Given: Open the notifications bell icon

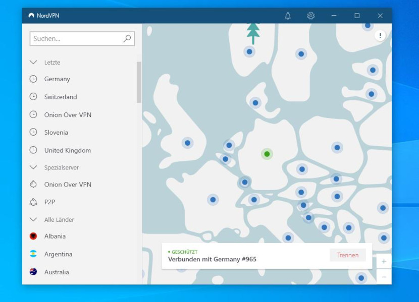Looking at the screenshot, I should (288, 16).
